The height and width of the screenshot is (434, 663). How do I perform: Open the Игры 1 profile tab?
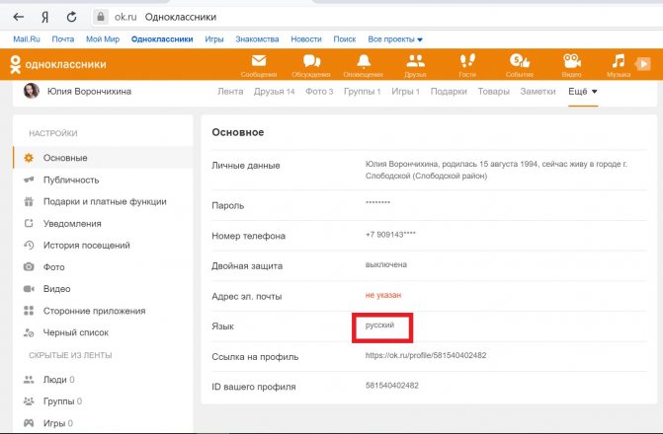click(405, 92)
